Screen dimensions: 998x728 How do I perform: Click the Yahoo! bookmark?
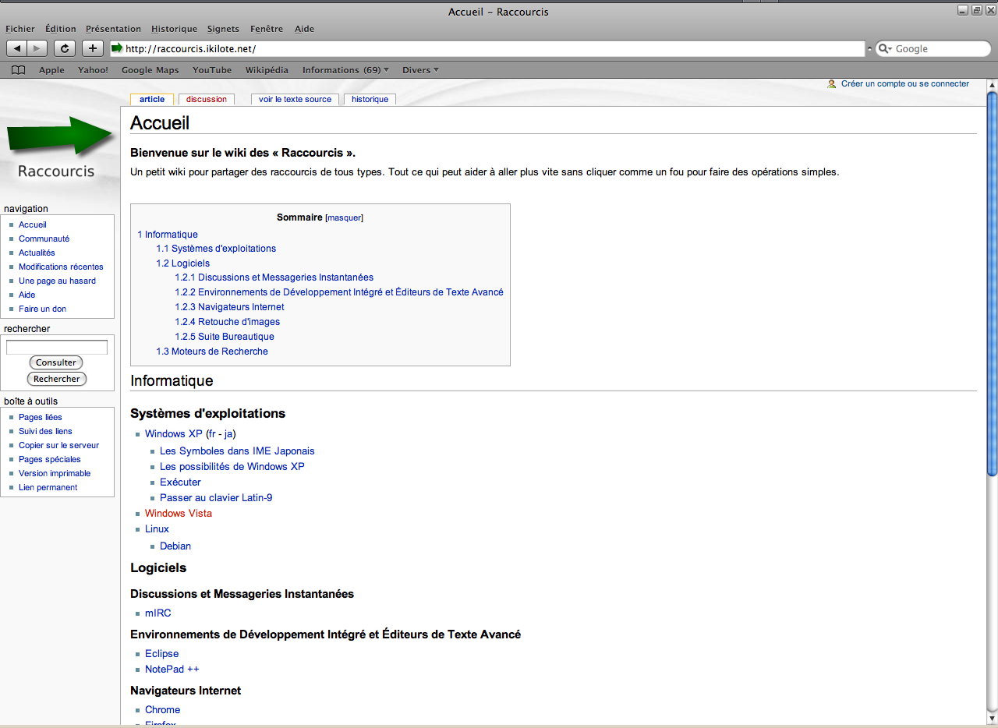93,70
